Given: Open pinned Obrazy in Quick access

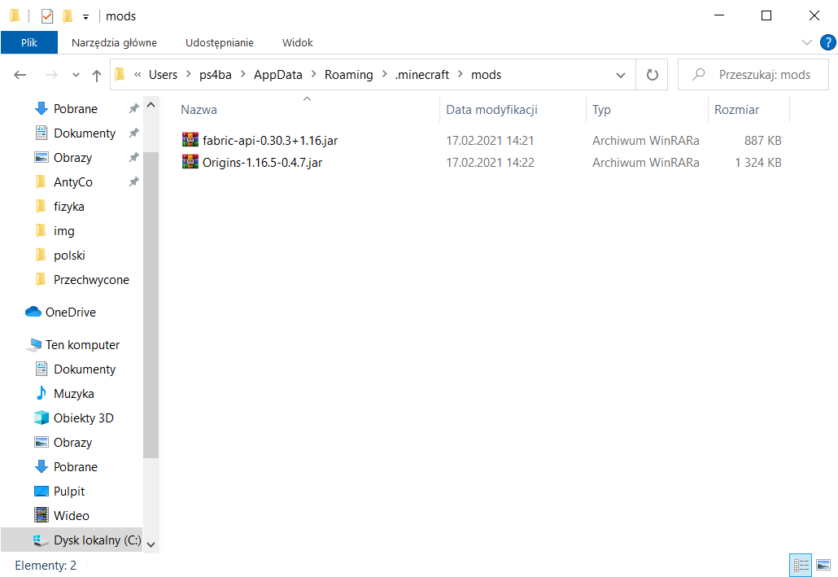Looking at the screenshot, I should point(72,158).
